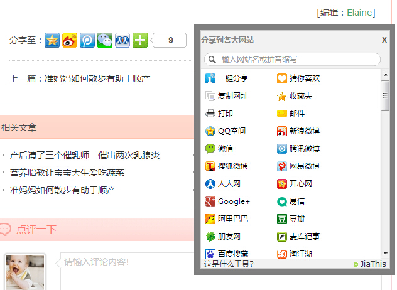Focus the site name search field
The height and width of the screenshot is (290, 397).
point(292,60)
